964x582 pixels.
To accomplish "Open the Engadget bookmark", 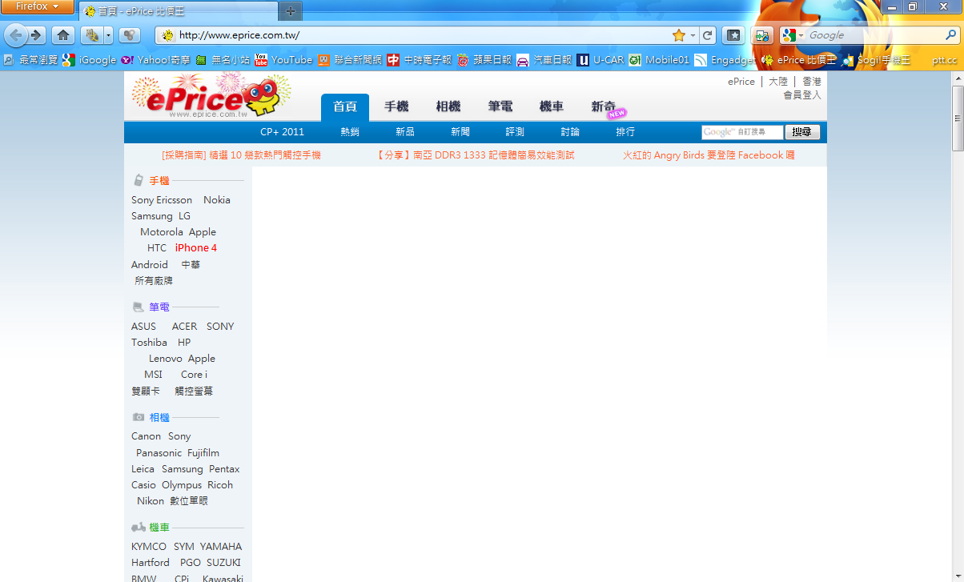I will point(725,60).
